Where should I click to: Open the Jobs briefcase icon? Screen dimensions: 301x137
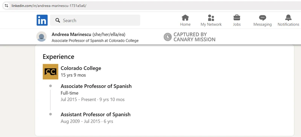click(237, 18)
